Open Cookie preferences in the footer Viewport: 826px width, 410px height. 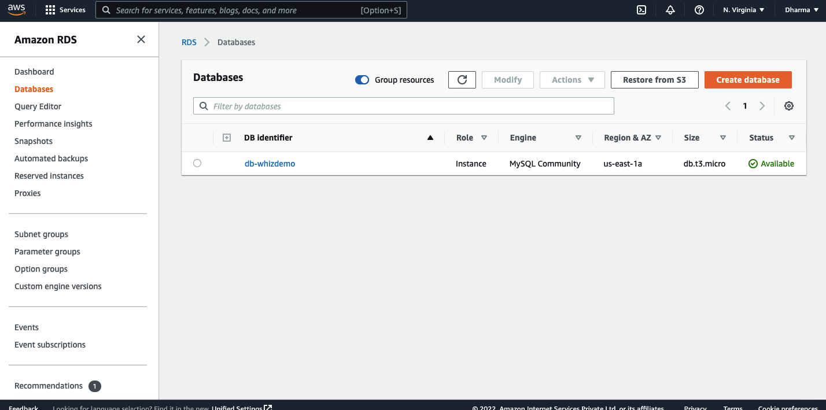pyautogui.click(x=788, y=408)
